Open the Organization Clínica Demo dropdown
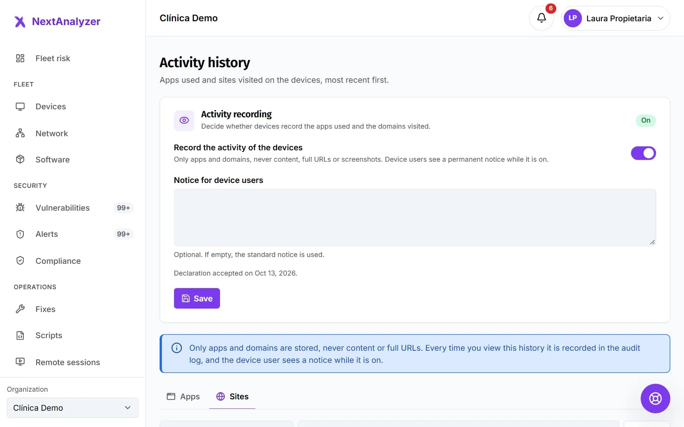The image size is (684, 427). pyautogui.click(x=73, y=408)
